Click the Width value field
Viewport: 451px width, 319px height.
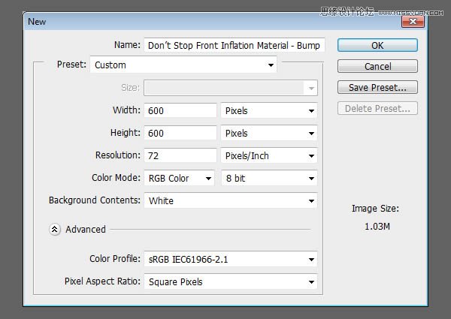(180, 111)
